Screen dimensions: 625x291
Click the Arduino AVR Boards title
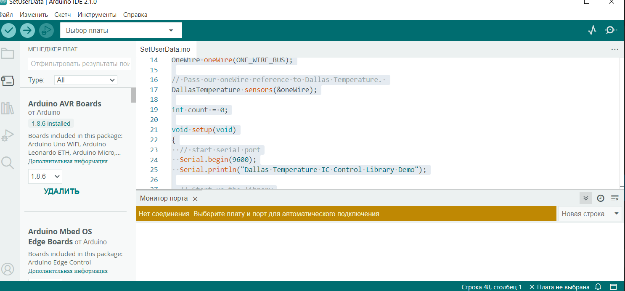tap(65, 103)
